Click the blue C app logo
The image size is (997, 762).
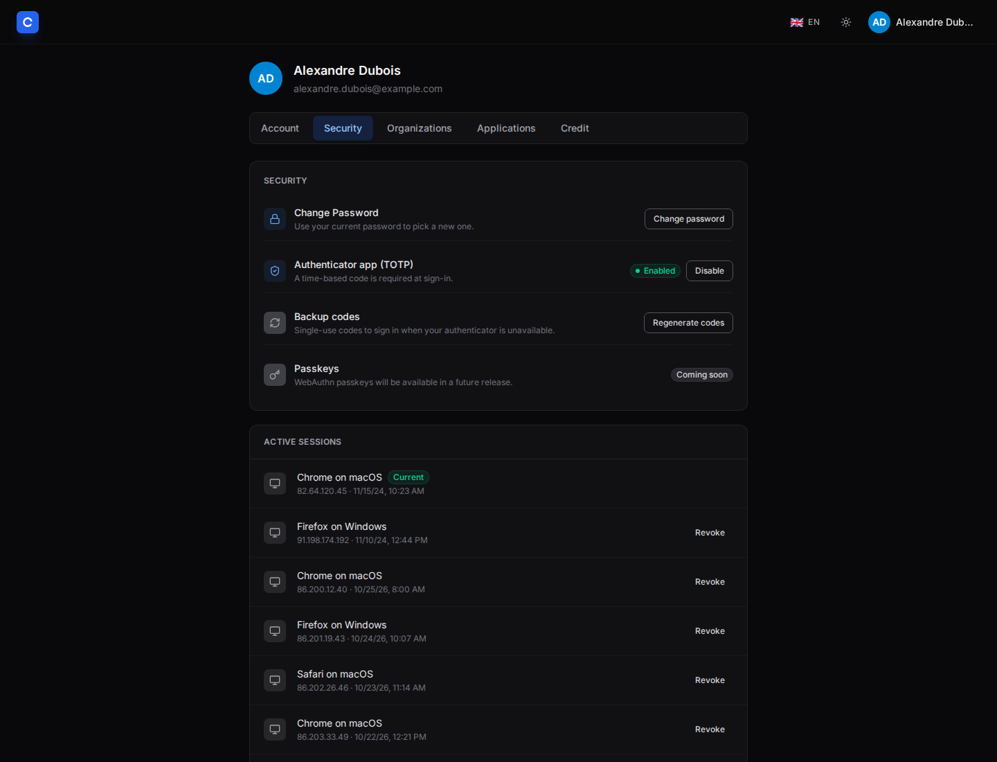28,22
